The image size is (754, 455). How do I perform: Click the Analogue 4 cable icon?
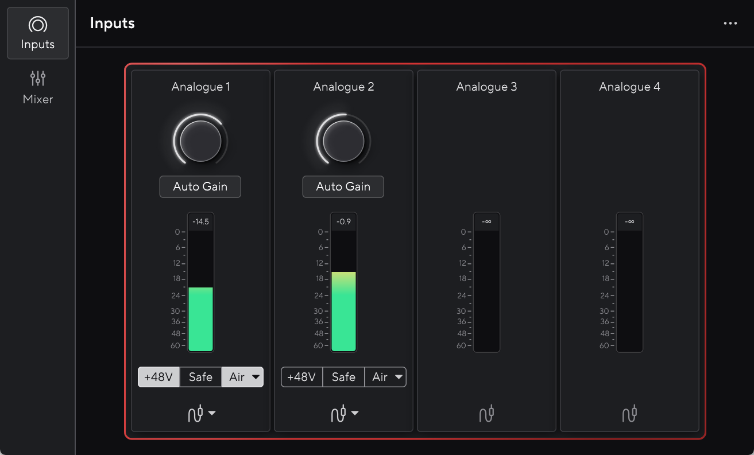[x=629, y=414]
